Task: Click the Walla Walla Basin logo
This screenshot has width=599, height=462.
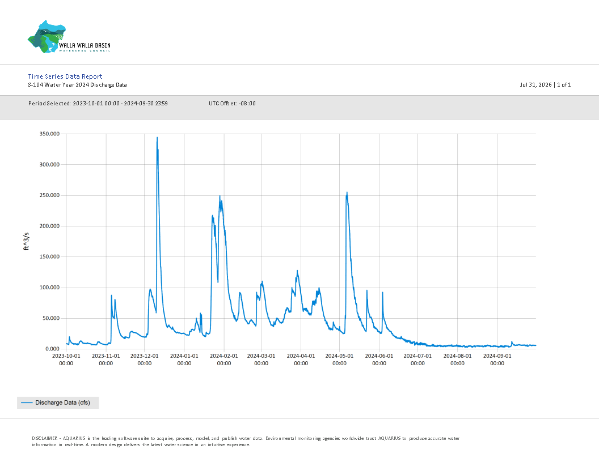Action: click(69, 37)
